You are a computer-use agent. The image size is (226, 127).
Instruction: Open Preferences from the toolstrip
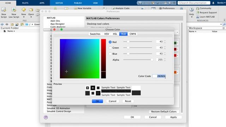pos(167,8)
